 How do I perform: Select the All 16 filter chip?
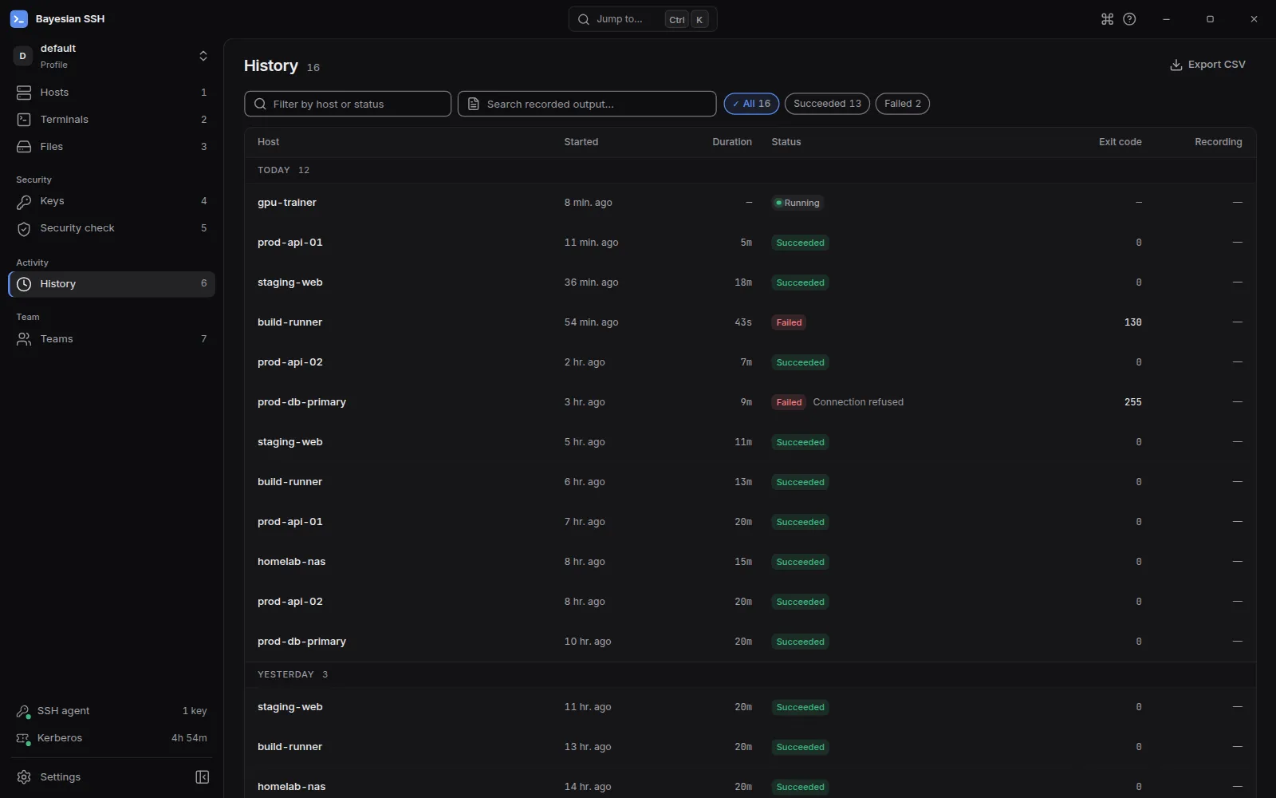[x=751, y=104]
